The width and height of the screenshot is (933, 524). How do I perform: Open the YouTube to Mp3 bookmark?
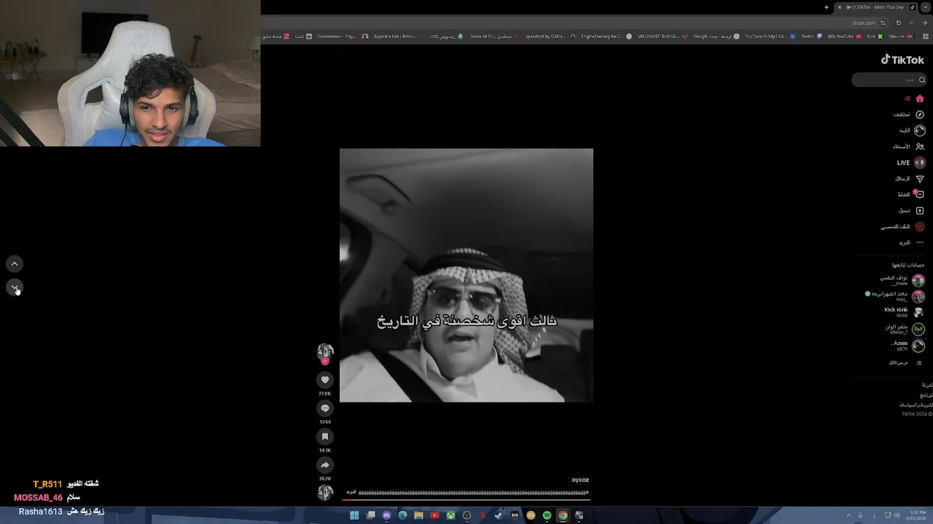[x=770, y=36]
